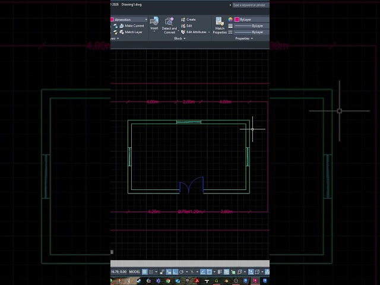The height and width of the screenshot is (285, 380).
Task: Toggle object snap tracking in status bar
Action: click(203, 272)
